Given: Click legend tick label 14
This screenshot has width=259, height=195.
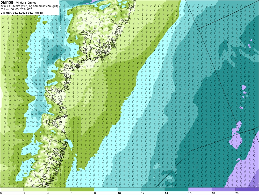Looking at the screenshot, I should tap(166, 193).
